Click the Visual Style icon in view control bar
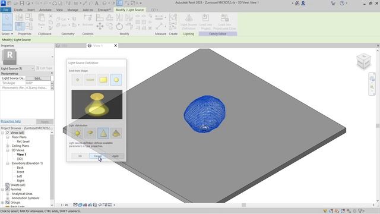 80,205
